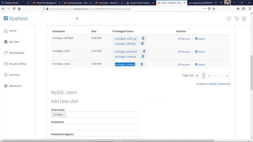Remove user eccingen_WP2JM trash icon
253x142 pixels.
click(142, 43)
